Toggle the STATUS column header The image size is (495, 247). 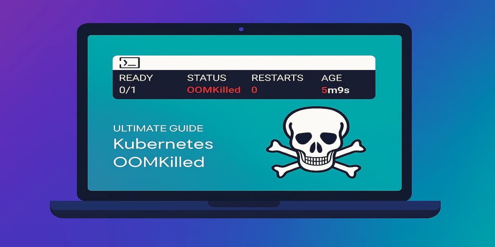coord(207,78)
